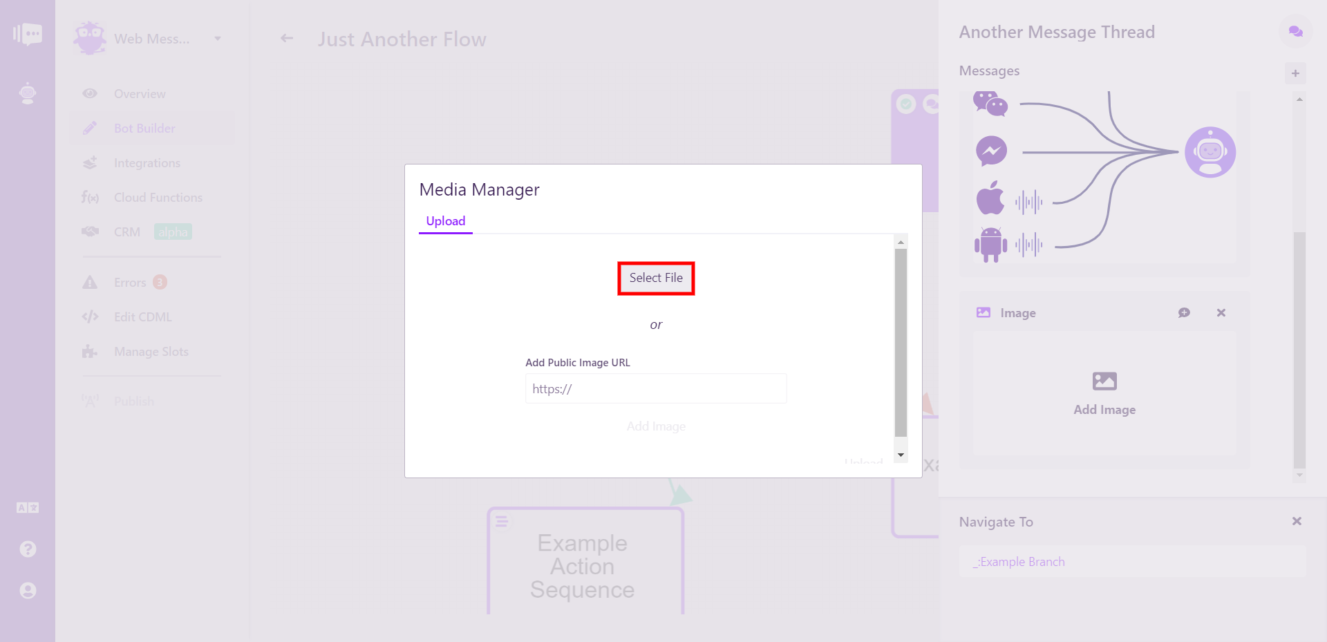
Task: Select the Example Action Sequence node
Action: (585, 561)
